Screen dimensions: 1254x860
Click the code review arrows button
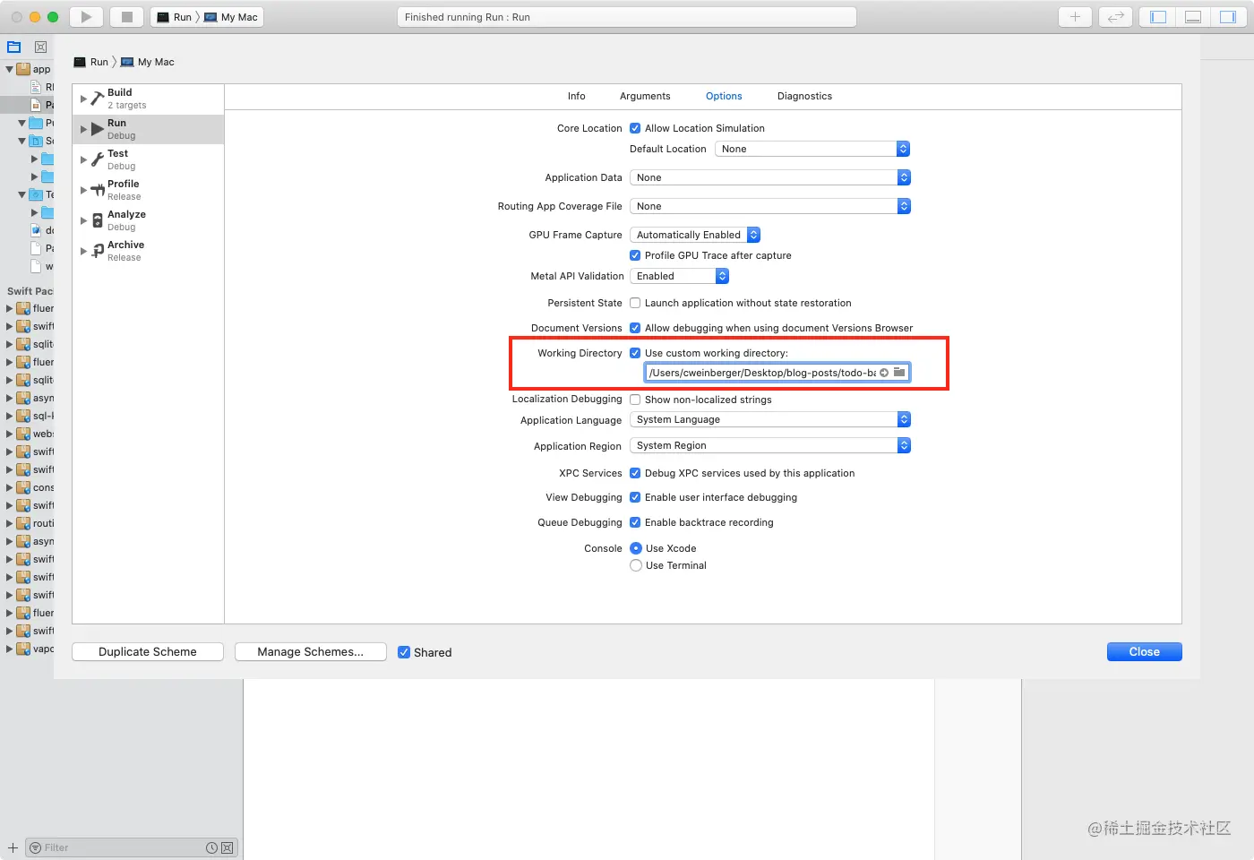point(1115,17)
